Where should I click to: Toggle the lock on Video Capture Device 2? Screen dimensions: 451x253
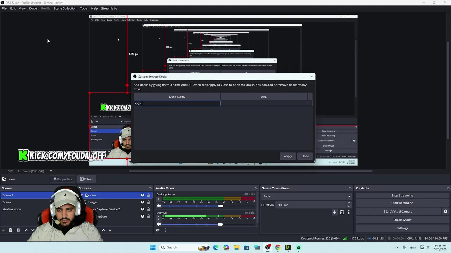[x=149, y=209]
